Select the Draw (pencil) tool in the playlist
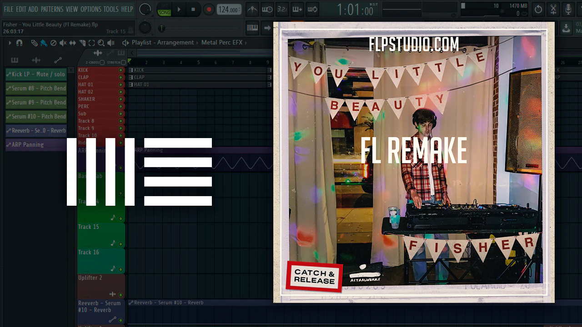Screen dimensions: 582x327 35,42
